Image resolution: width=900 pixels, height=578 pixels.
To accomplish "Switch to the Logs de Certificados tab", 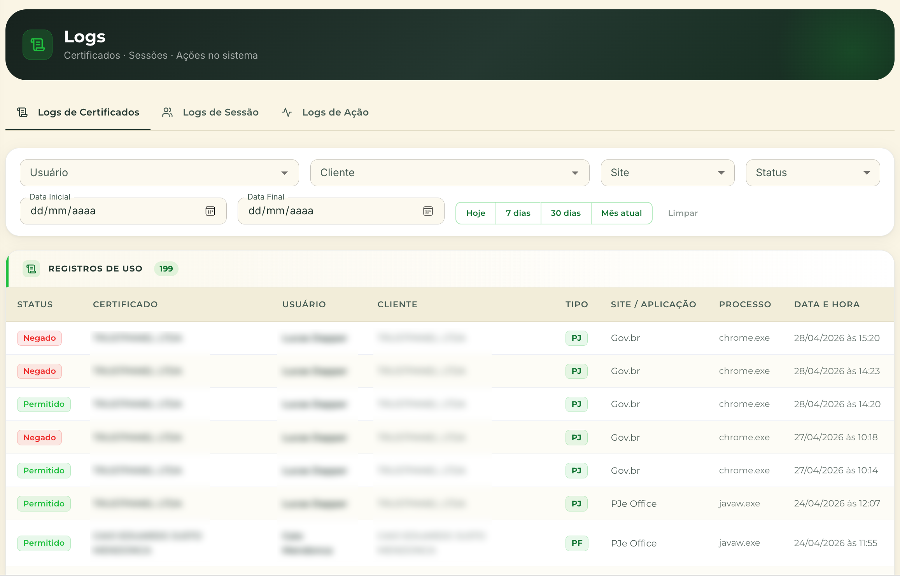I will point(78,112).
